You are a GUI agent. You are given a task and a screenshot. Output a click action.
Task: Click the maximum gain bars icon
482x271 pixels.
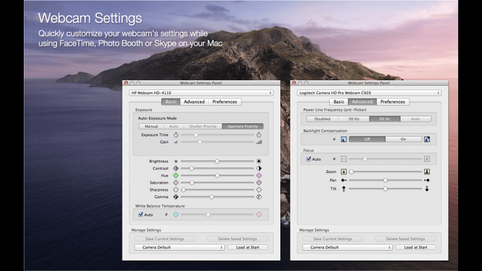tap(259, 142)
